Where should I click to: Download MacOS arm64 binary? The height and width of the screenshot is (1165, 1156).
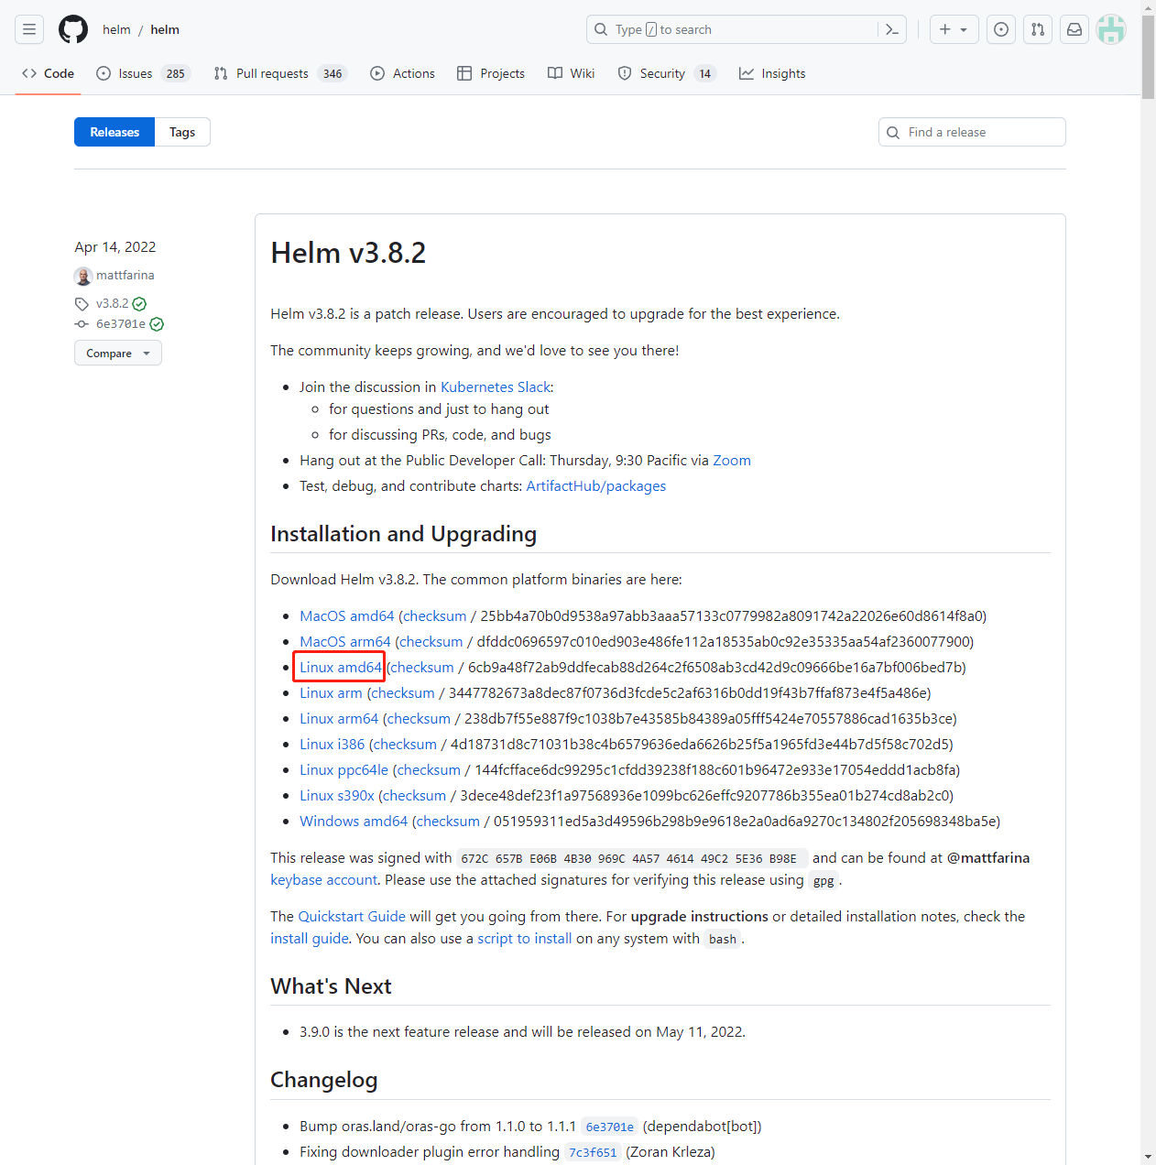coord(345,642)
